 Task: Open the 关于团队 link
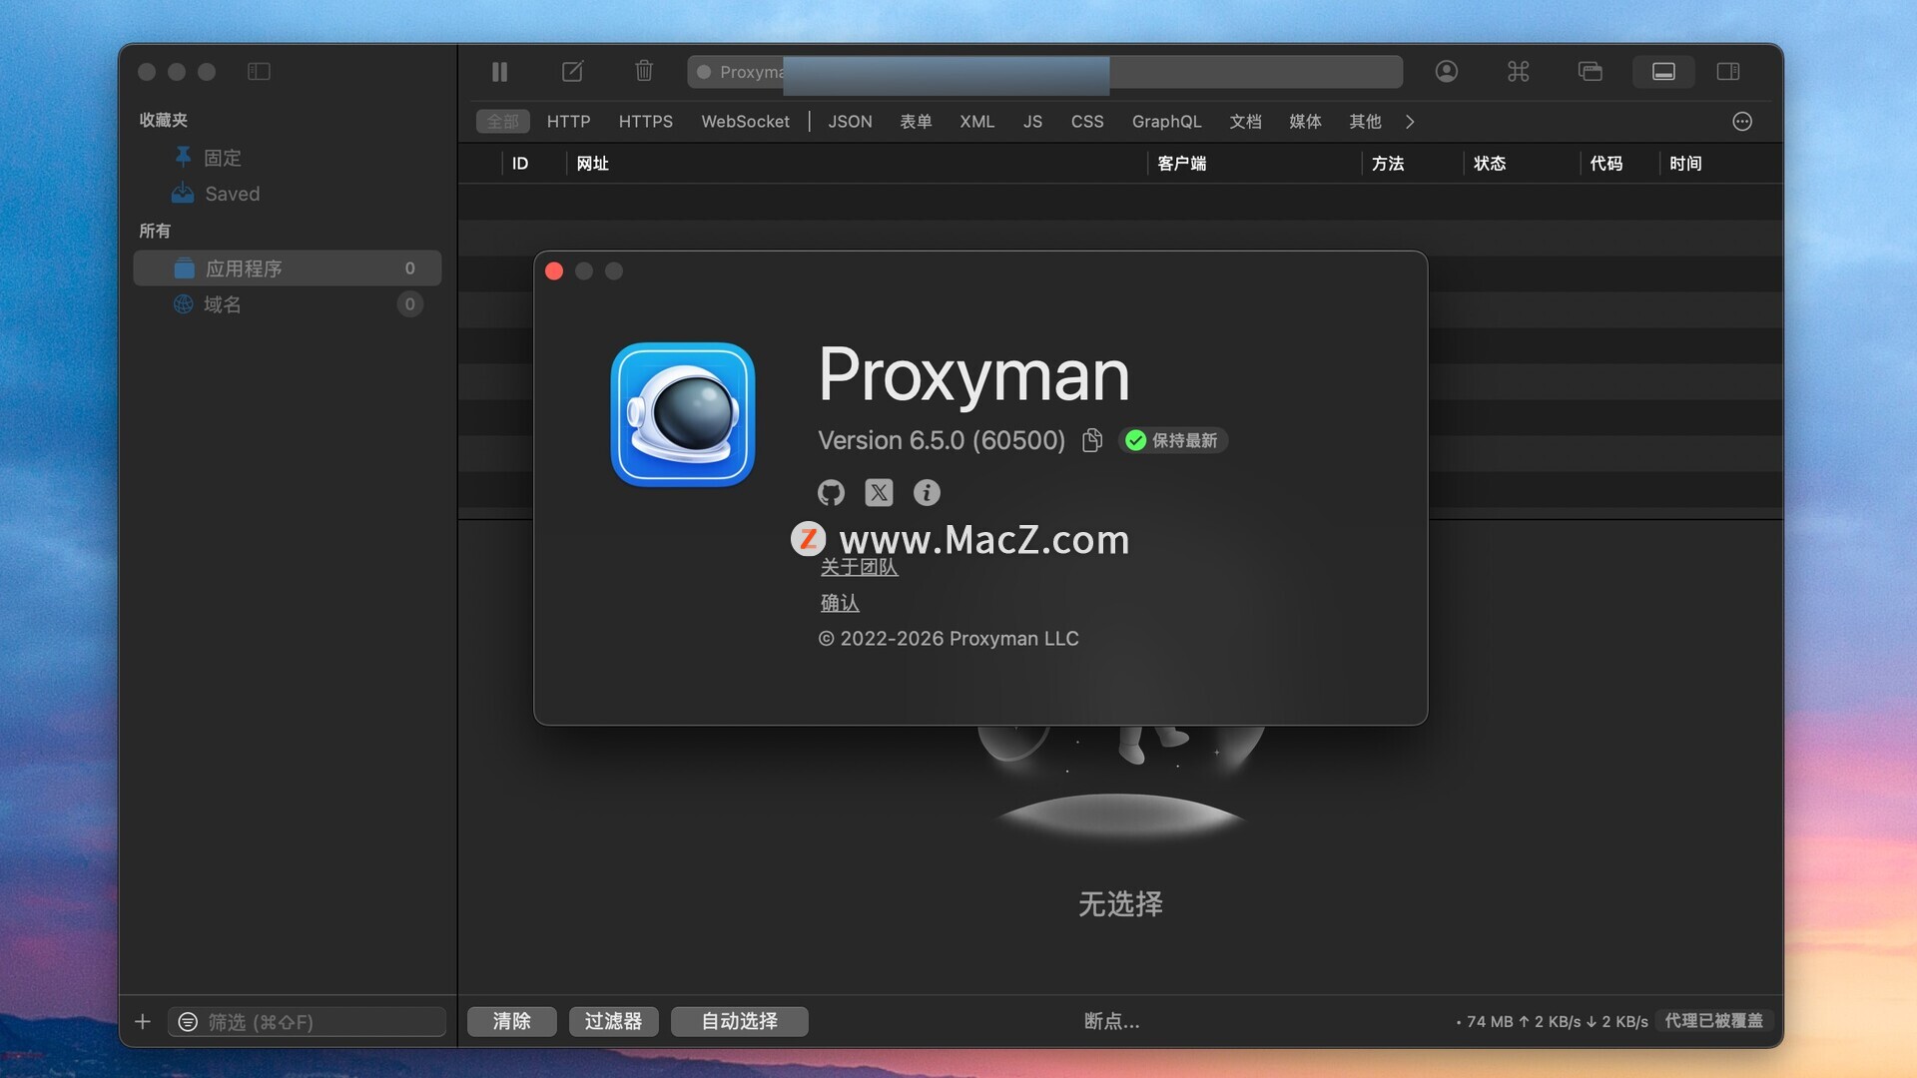(x=859, y=568)
